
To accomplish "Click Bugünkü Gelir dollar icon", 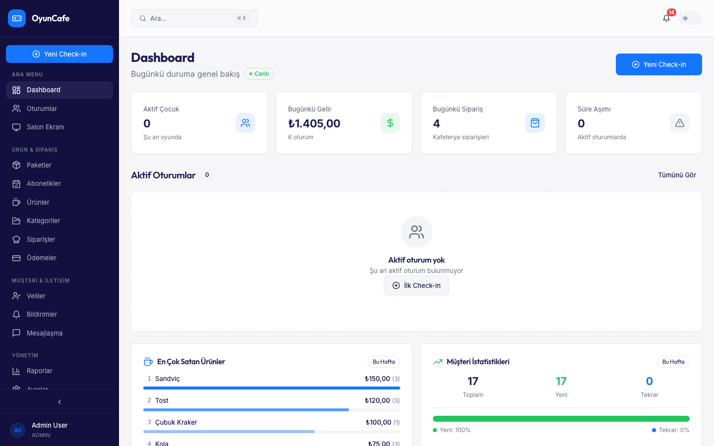I will [390, 123].
